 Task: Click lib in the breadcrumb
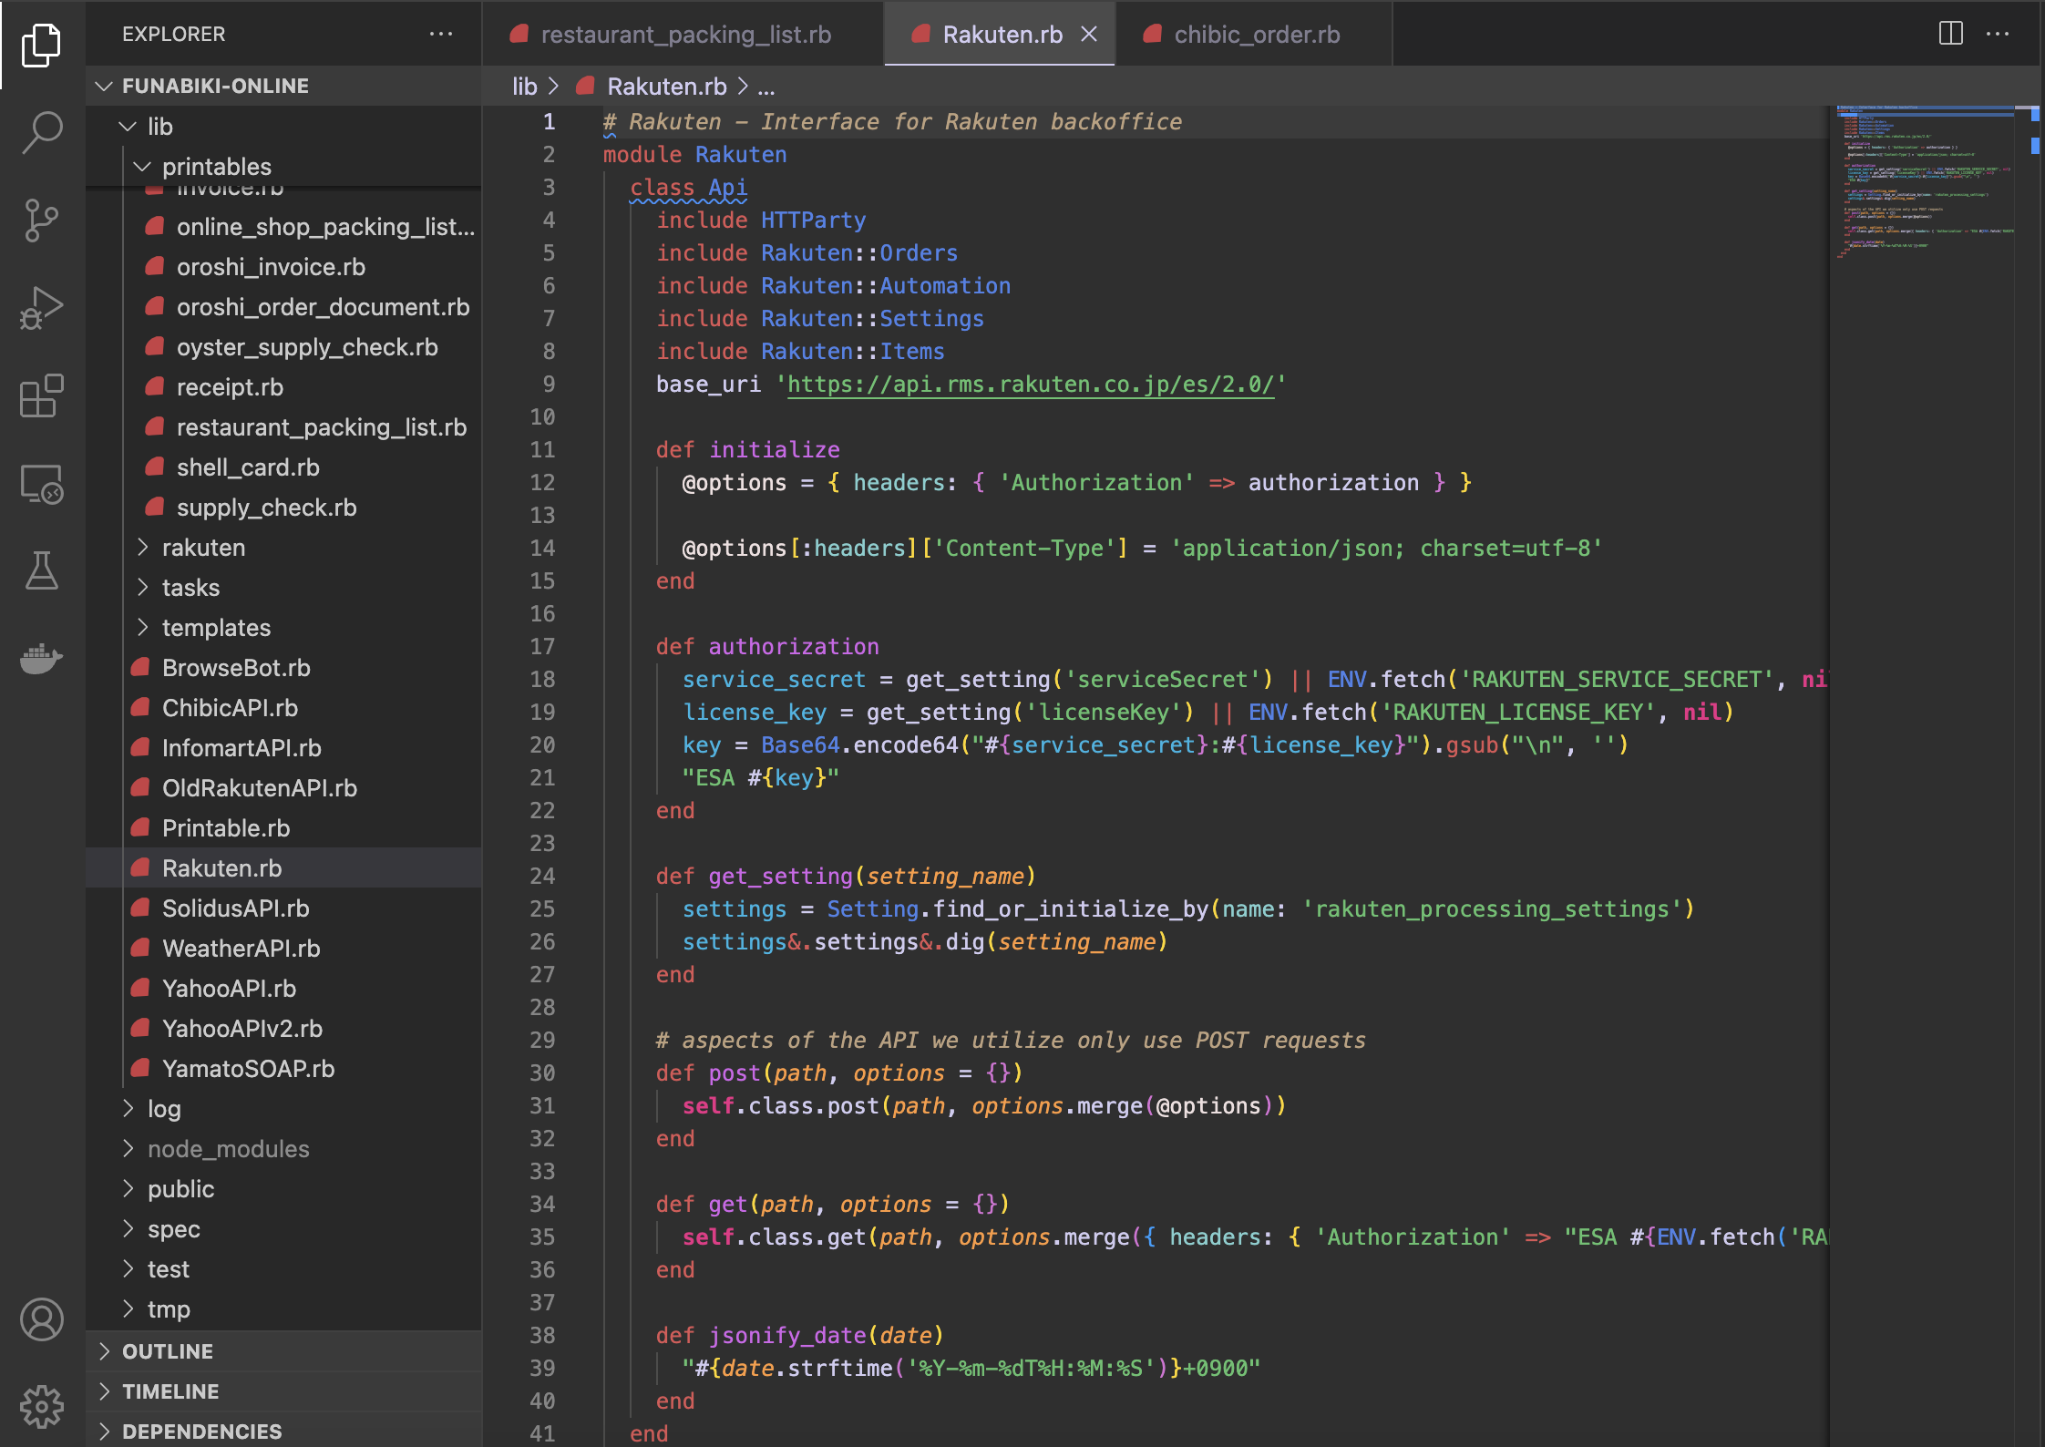pyautogui.click(x=525, y=87)
